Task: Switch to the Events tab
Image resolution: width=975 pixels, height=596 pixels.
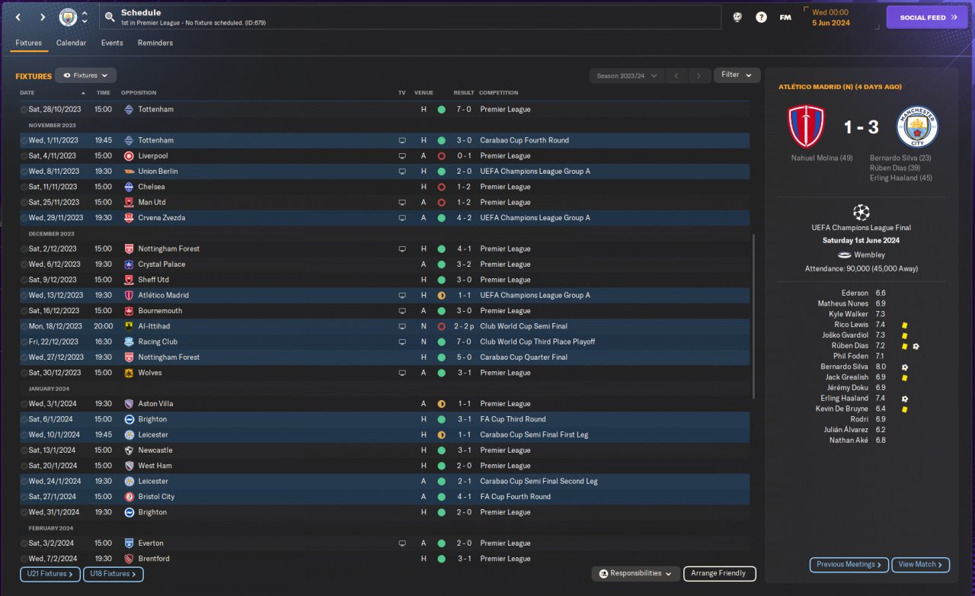Action: (112, 43)
